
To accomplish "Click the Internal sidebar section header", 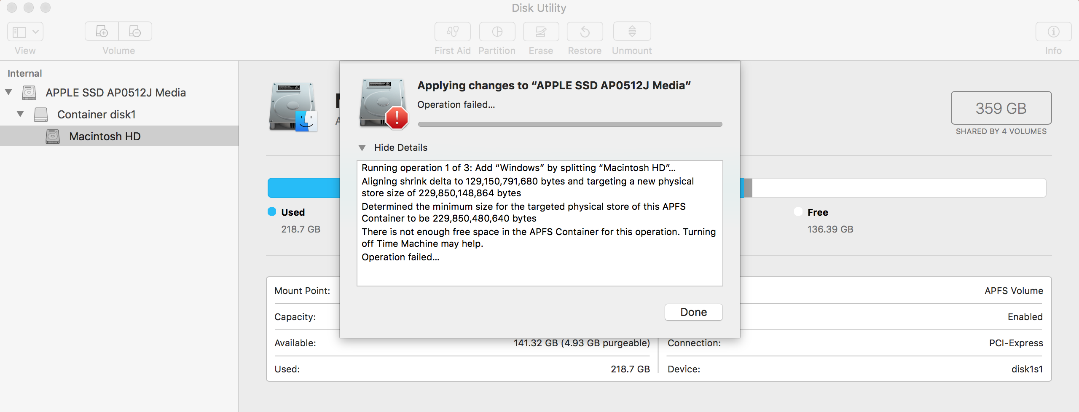I will pos(25,73).
